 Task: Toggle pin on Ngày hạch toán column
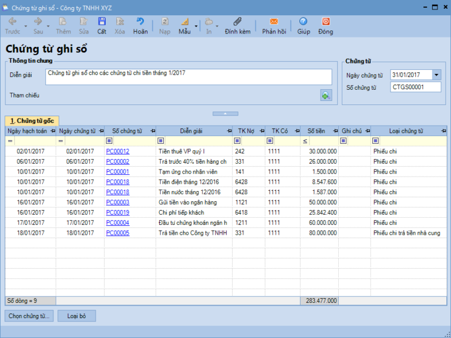pyautogui.click(x=53, y=131)
